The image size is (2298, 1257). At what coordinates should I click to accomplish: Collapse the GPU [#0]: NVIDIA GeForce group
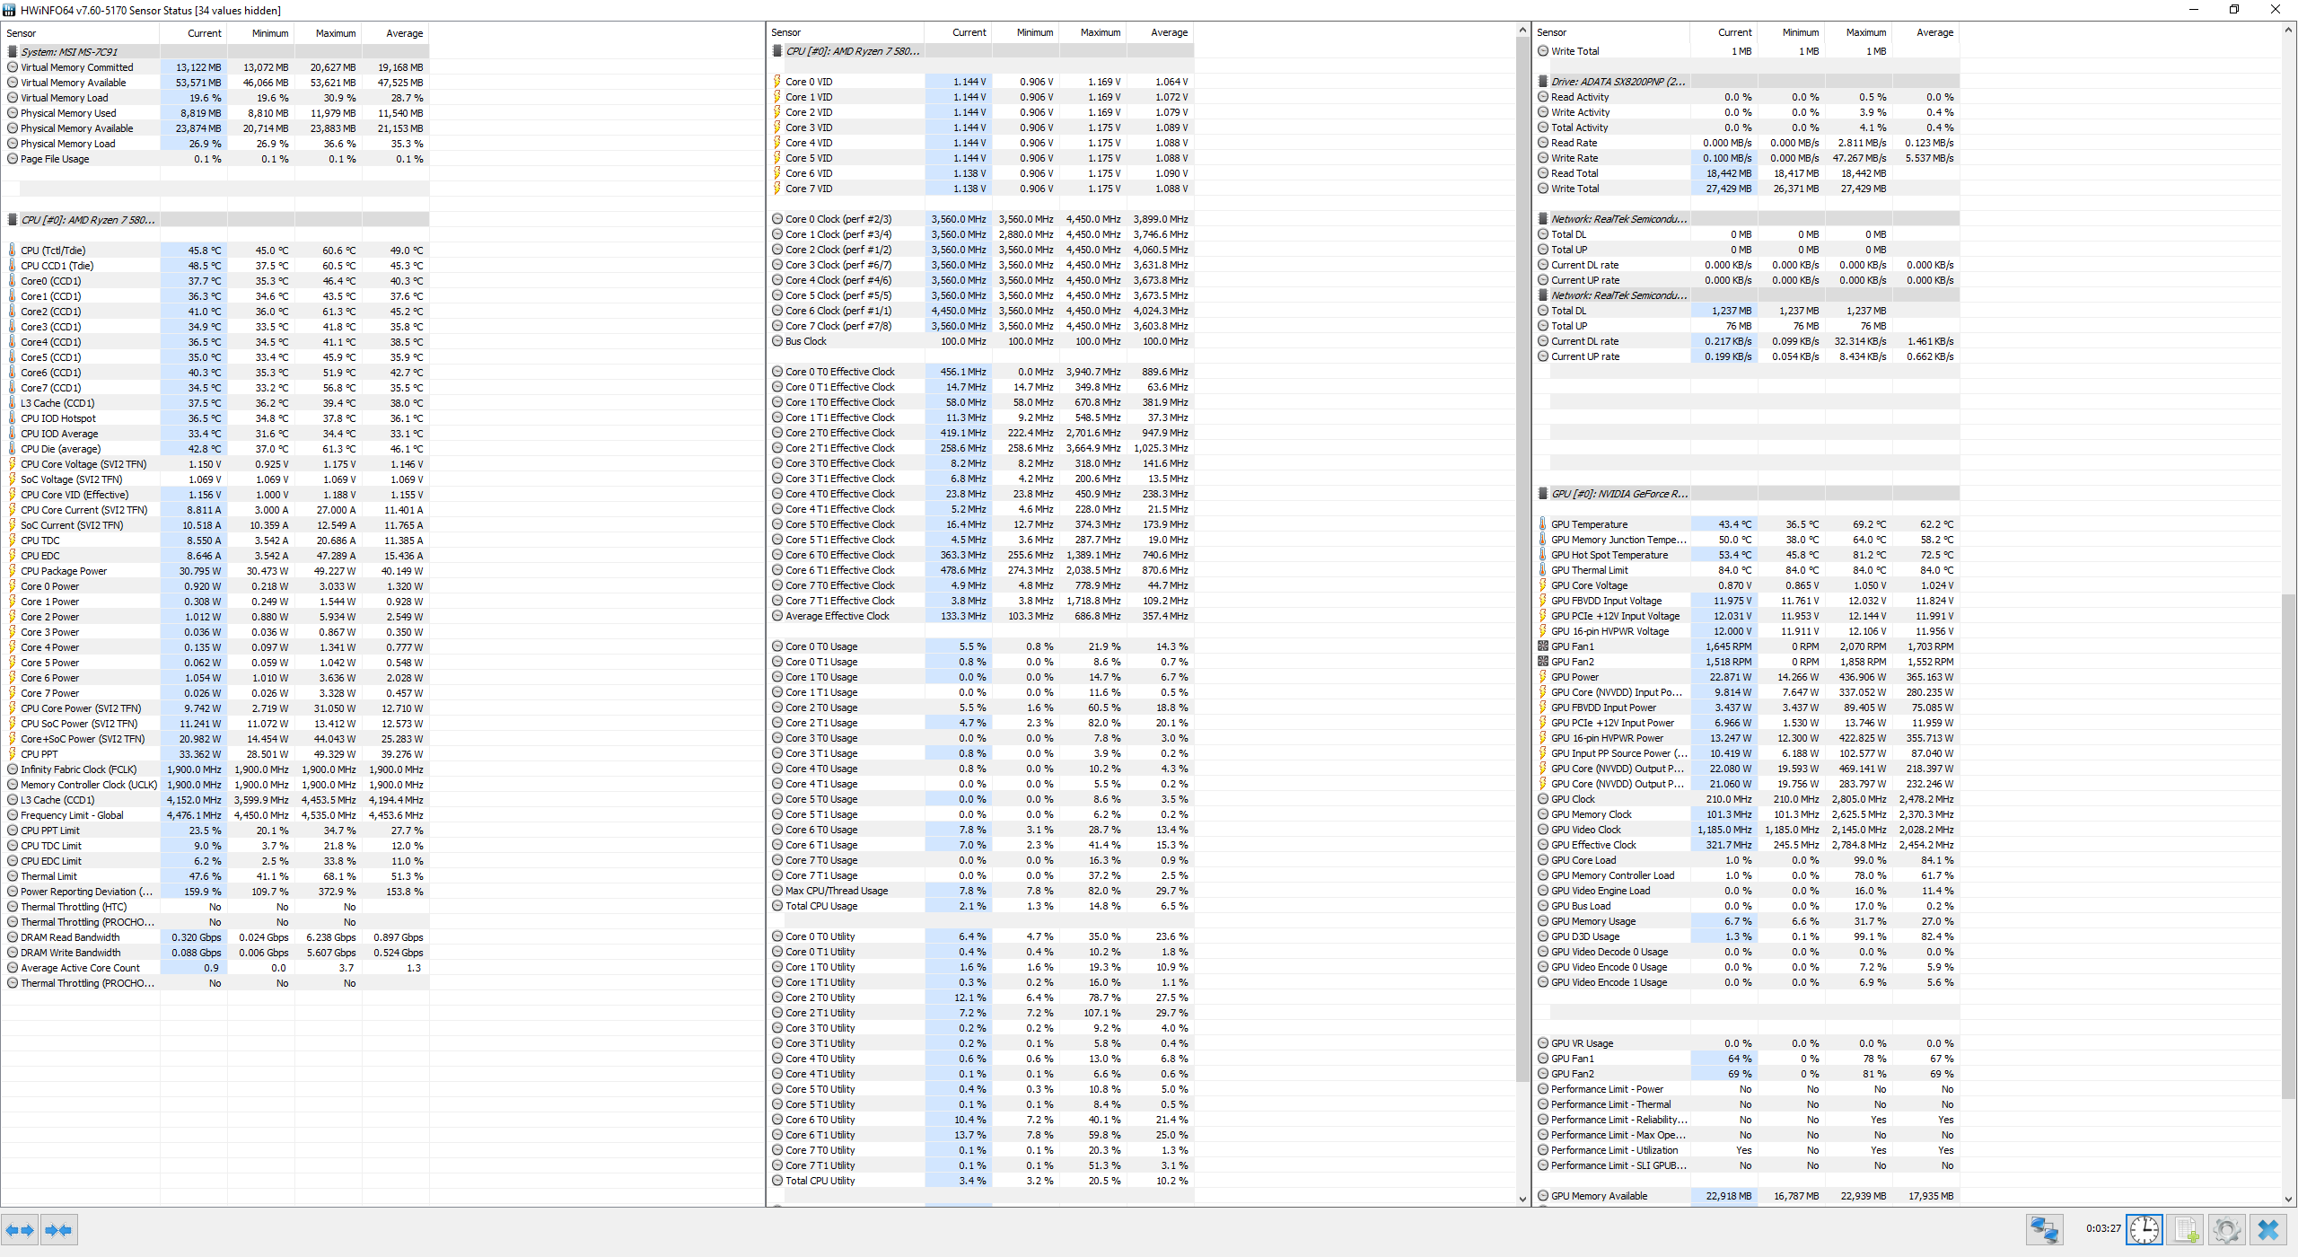coord(1618,494)
